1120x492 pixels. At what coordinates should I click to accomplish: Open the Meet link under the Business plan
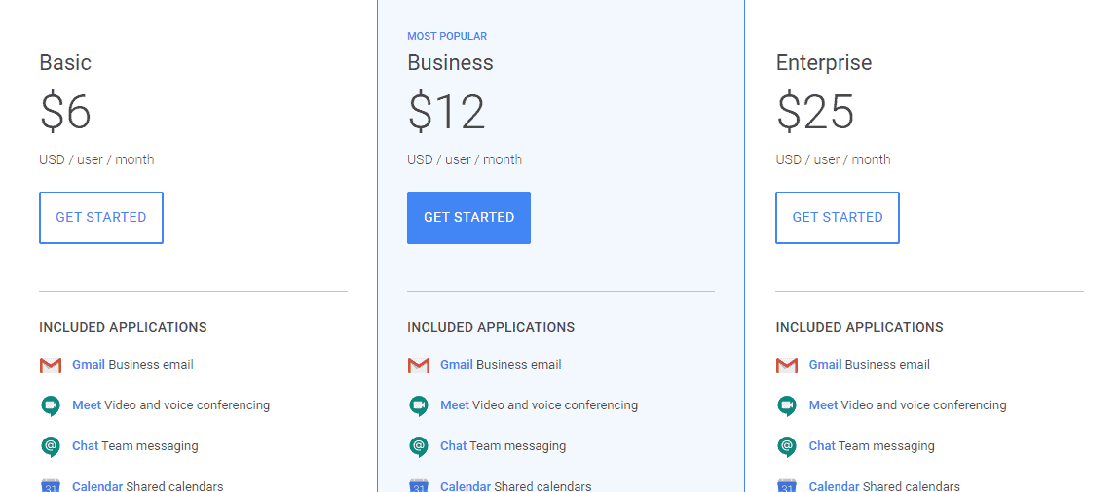pyautogui.click(x=455, y=405)
